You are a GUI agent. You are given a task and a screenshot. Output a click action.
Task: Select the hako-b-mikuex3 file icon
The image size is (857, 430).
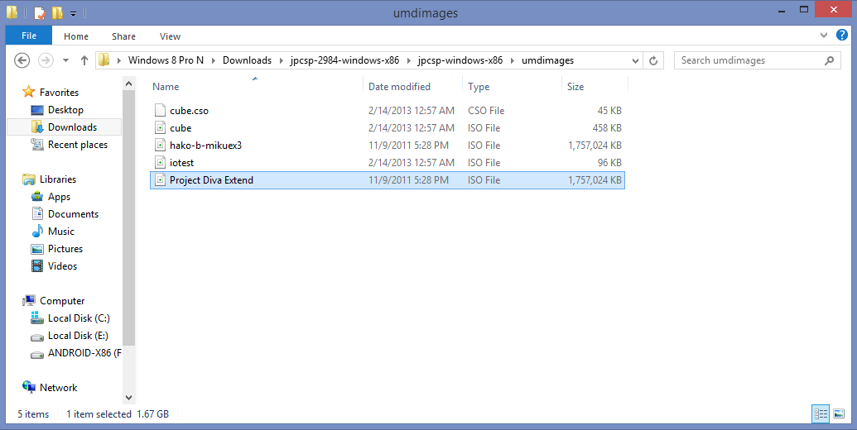point(160,146)
